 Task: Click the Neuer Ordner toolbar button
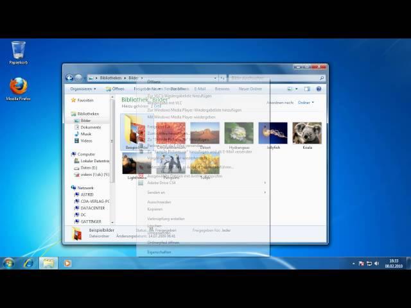click(x=250, y=89)
